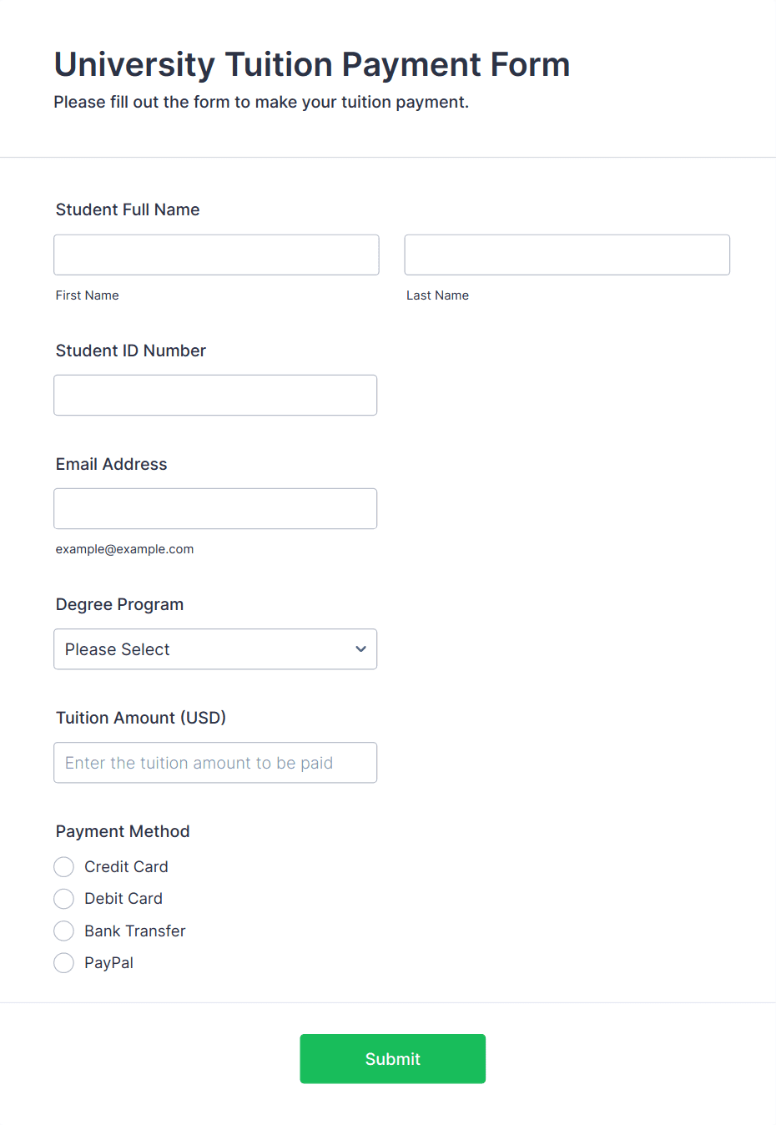Focus the Tuition Amount input box
This screenshot has height=1125, width=776.
[x=215, y=763]
